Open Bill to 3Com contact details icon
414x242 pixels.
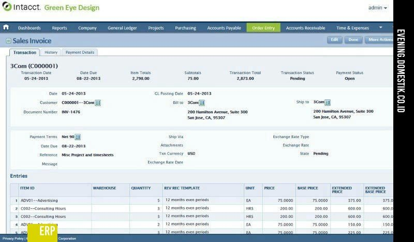[x=202, y=103]
